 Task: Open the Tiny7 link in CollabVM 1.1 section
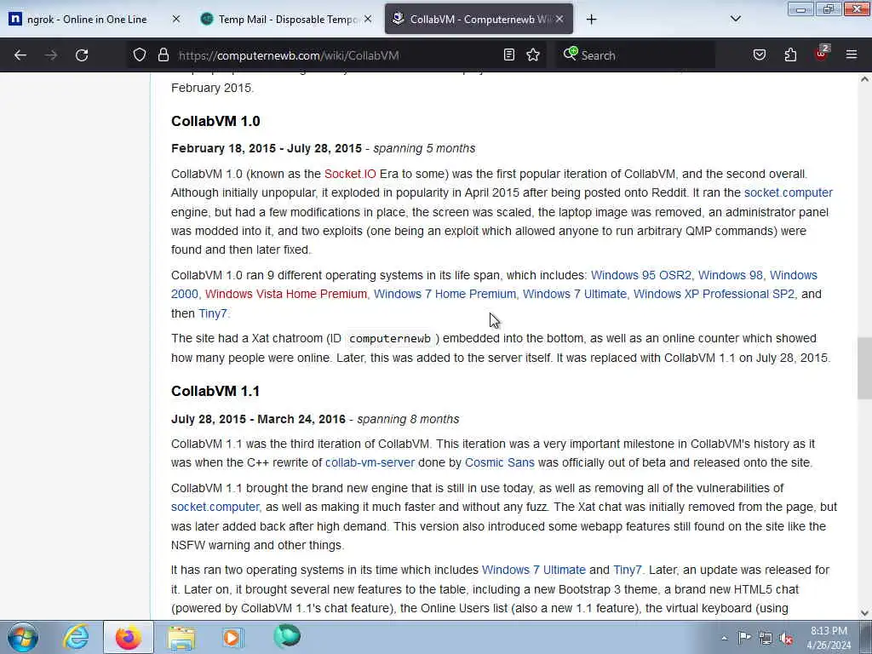coord(627,570)
